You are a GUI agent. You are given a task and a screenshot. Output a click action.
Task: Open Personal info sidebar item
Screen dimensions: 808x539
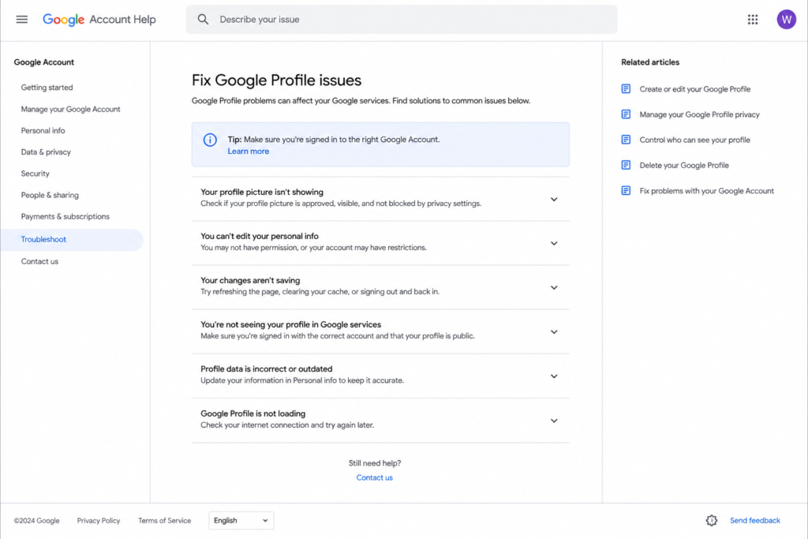click(x=43, y=131)
